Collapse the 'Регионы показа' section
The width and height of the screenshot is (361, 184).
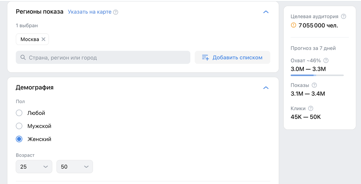tap(266, 12)
